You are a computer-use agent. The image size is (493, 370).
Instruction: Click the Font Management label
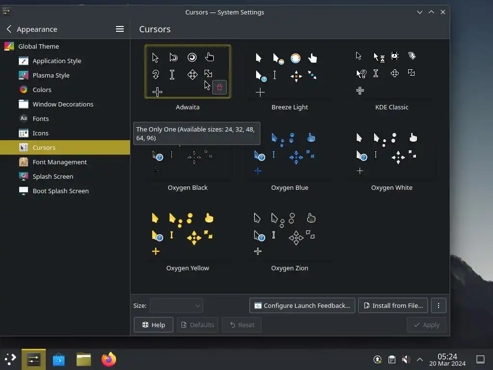(60, 162)
